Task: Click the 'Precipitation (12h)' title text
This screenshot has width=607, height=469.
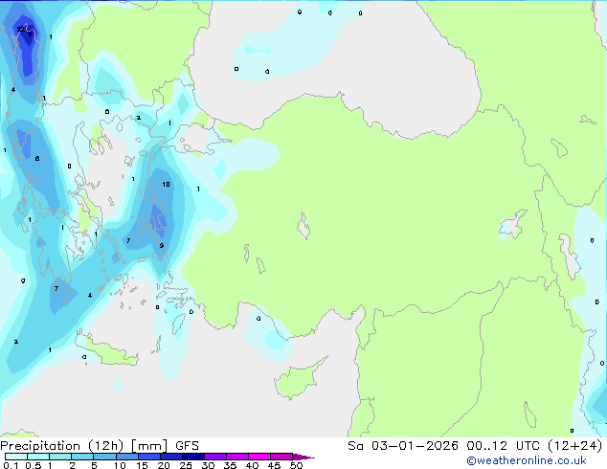Action: coord(62,446)
